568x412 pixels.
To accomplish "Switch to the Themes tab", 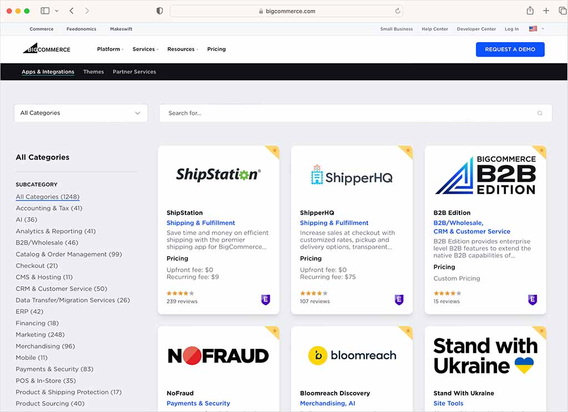I will click(94, 72).
